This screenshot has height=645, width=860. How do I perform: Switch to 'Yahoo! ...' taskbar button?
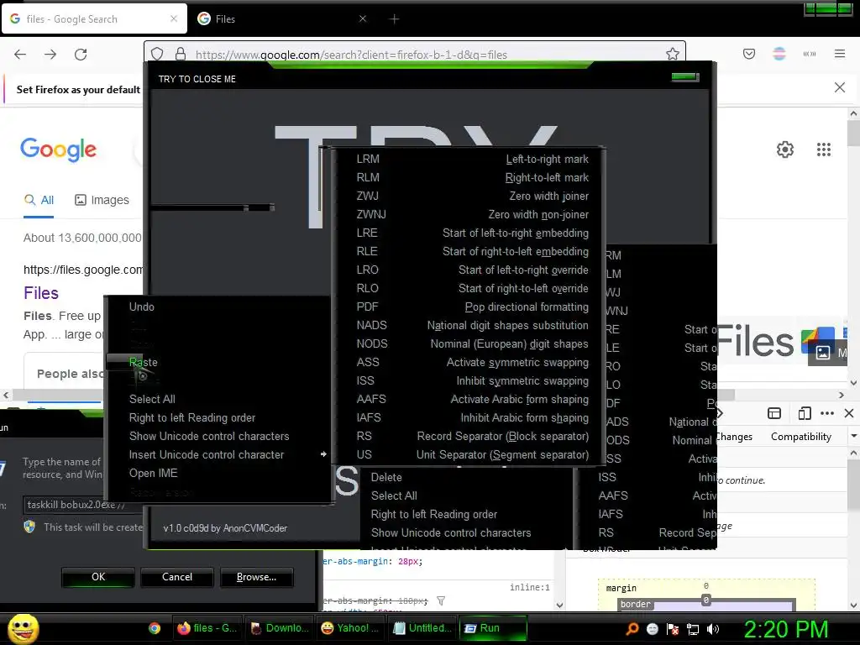click(350, 628)
